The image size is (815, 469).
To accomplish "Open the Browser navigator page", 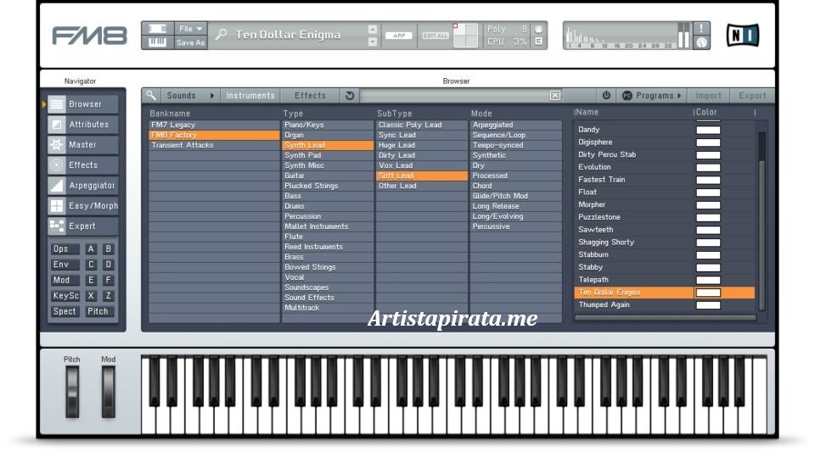I will point(83,103).
